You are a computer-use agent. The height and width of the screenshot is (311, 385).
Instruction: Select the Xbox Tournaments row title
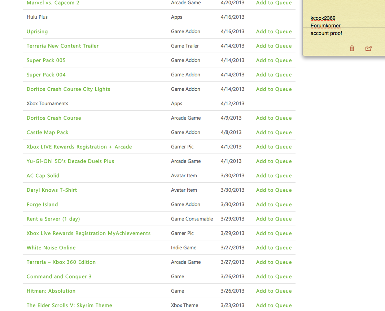(x=47, y=103)
